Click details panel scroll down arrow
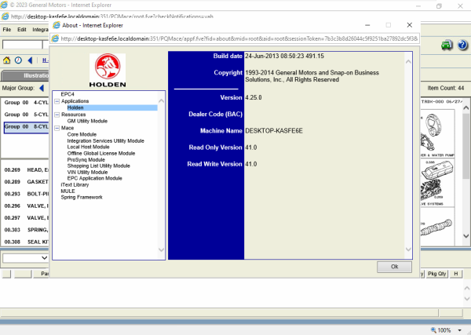The image size is (471, 335). coord(408,249)
